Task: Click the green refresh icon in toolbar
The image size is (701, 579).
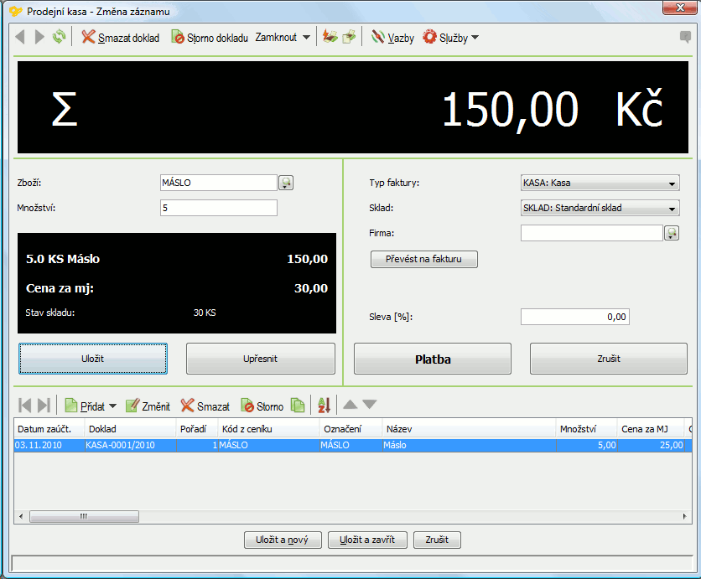Action: coord(59,37)
